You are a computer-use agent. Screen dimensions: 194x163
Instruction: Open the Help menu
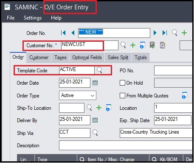pyautogui.click(x=56, y=18)
